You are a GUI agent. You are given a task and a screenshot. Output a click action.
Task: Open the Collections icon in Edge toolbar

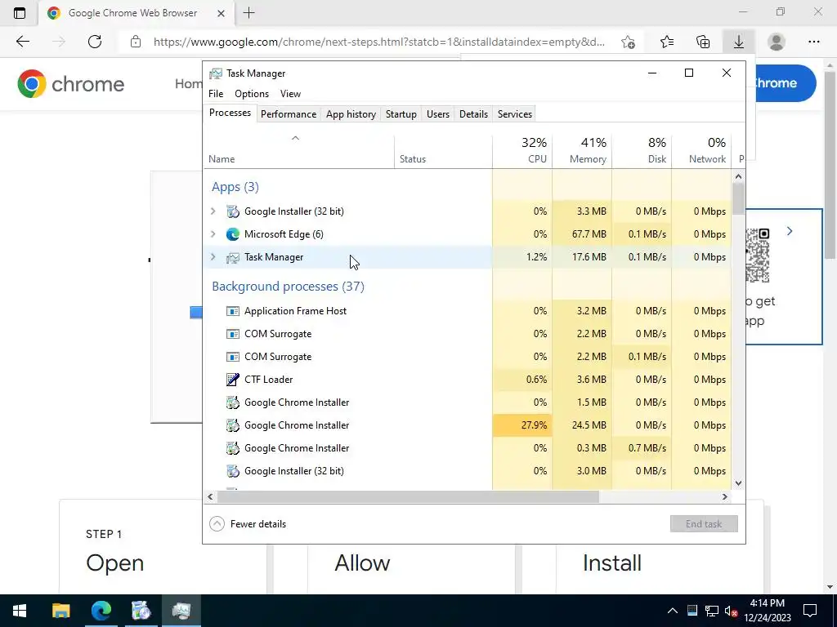tap(703, 42)
